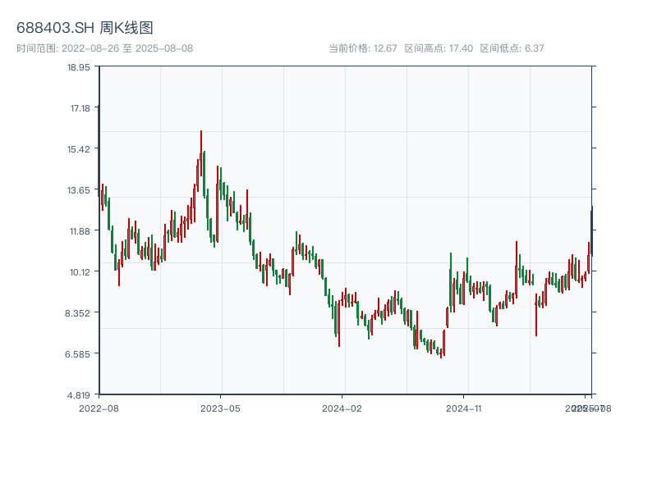
Task: Click the y-axis value 11.88
Action: [x=80, y=231]
